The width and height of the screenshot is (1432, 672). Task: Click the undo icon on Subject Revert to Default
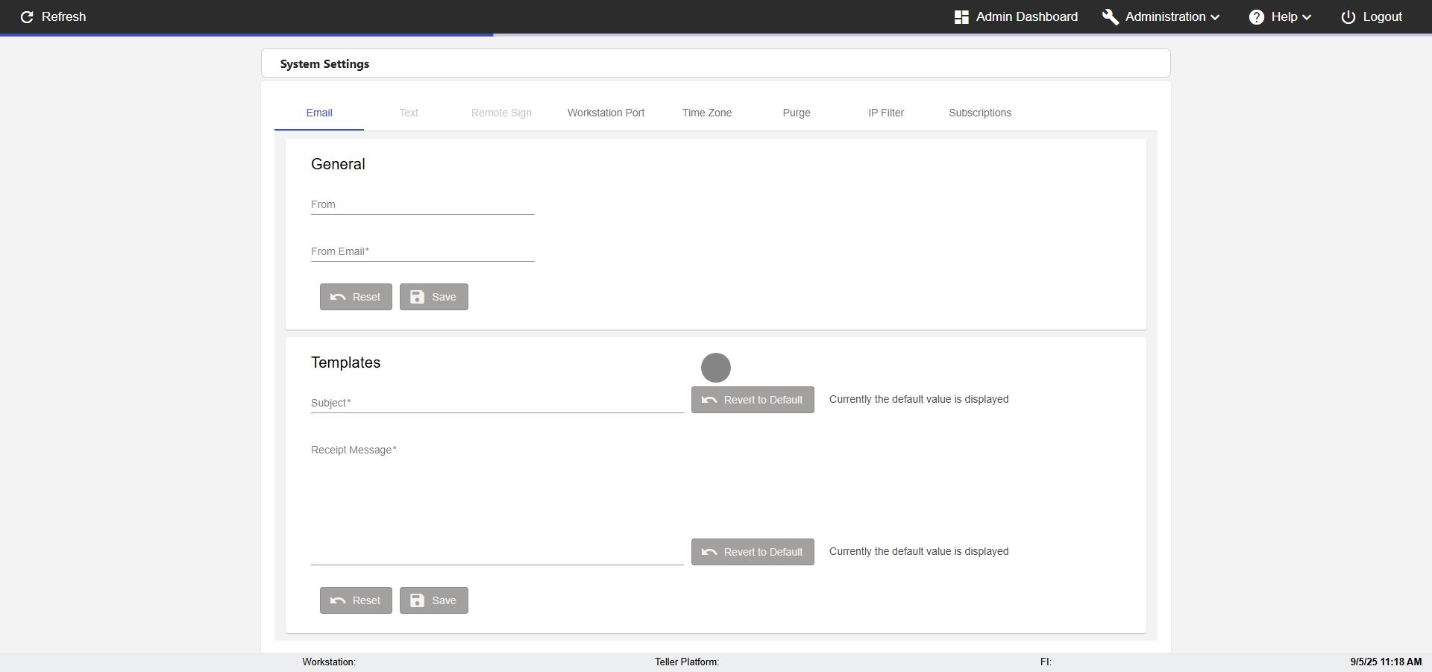[709, 400]
